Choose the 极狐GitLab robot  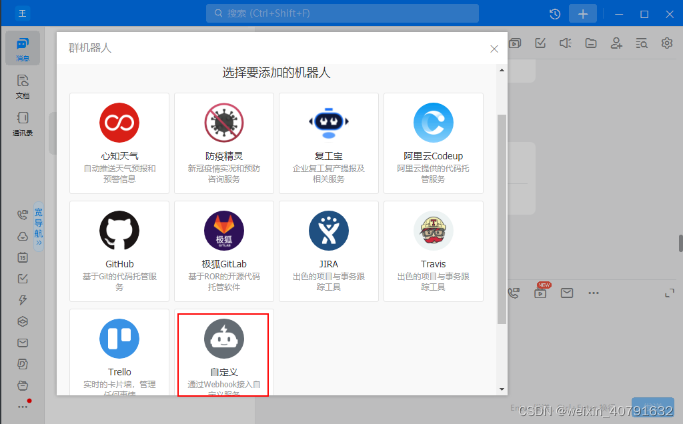[x=224, y=251]
